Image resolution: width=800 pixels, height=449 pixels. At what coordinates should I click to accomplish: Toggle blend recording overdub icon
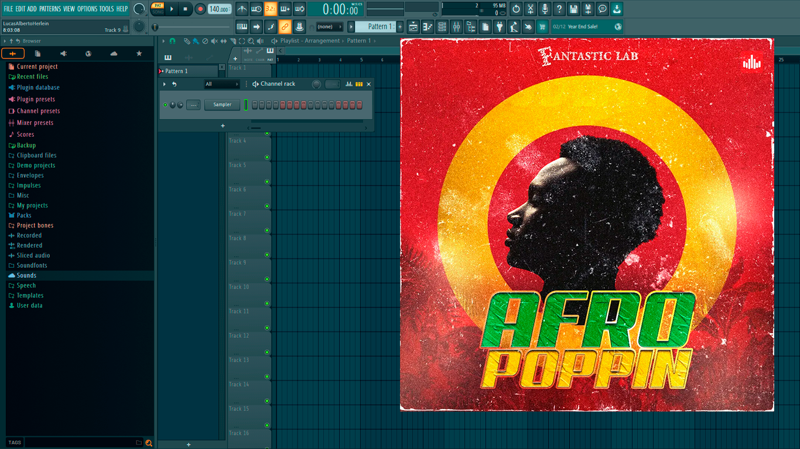tap(285, 9)
